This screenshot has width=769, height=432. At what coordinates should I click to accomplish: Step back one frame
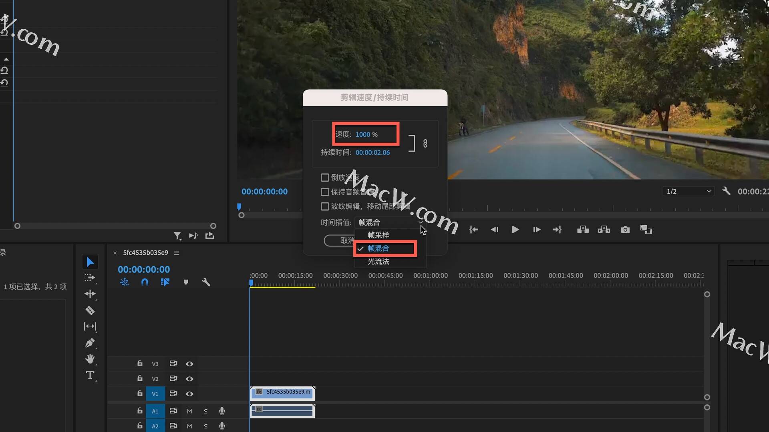click(494, 230)
